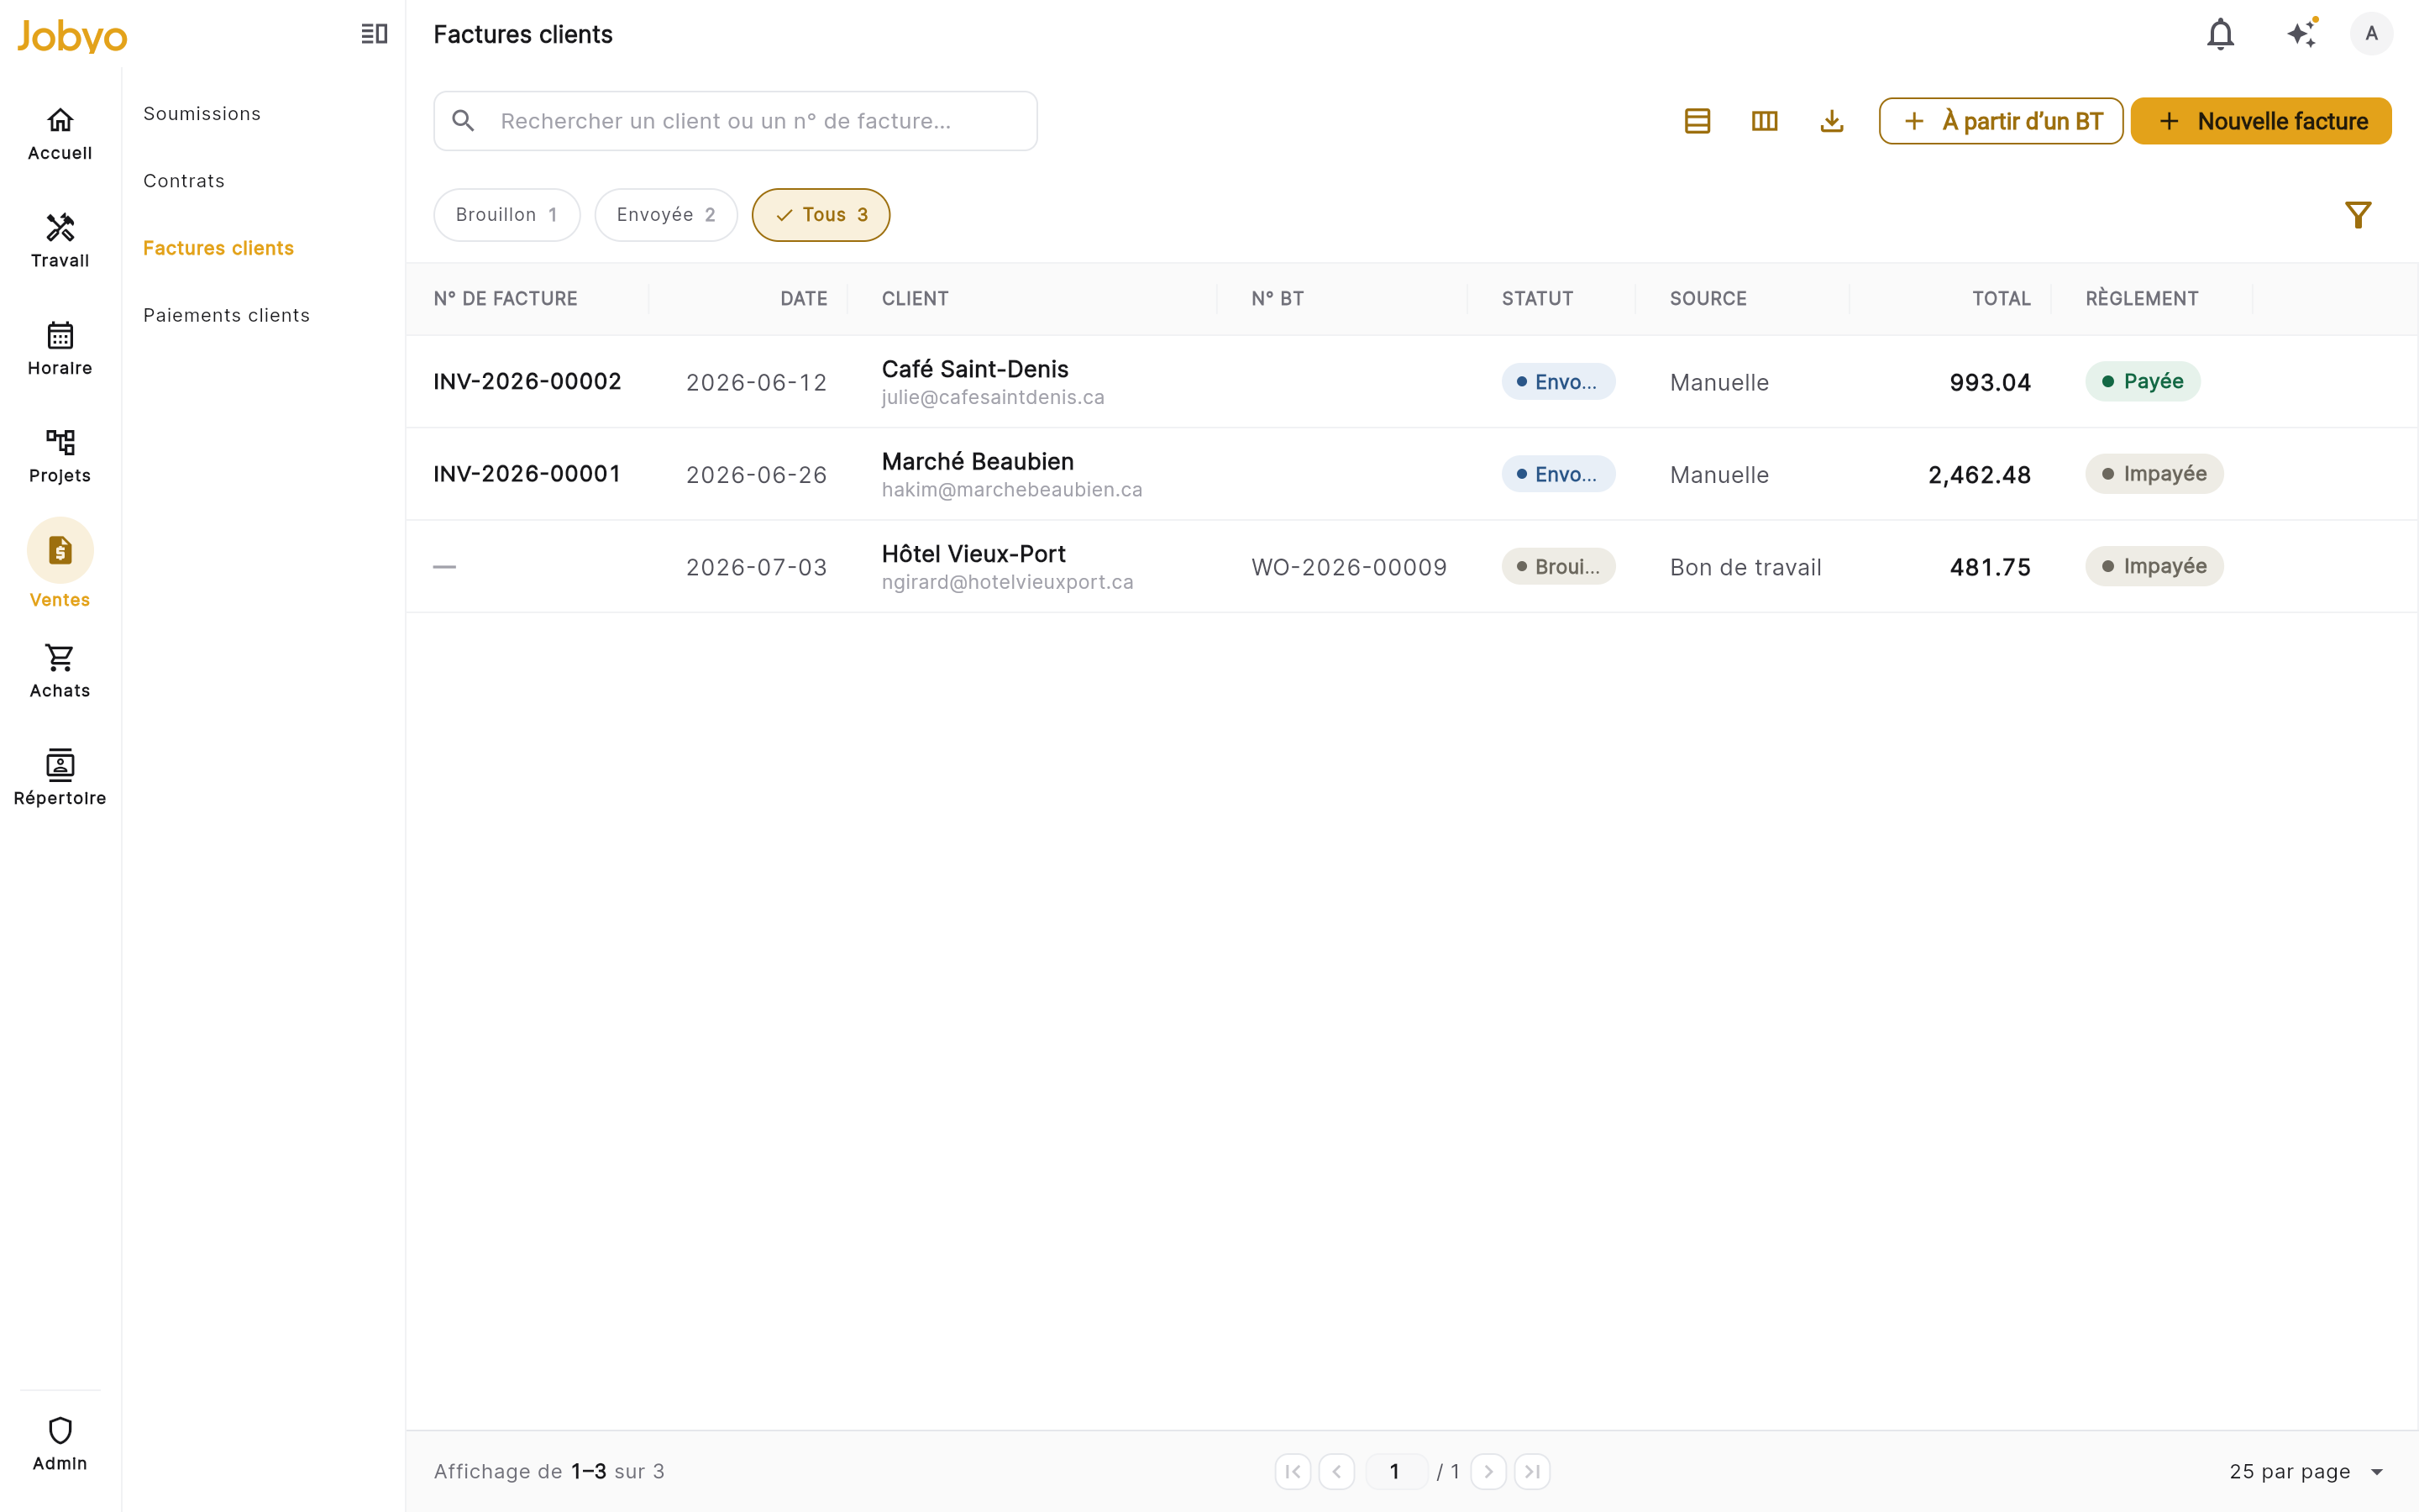Open the notifications bell
The image size is (2419, 1512).
click(x=2220, y=34)
